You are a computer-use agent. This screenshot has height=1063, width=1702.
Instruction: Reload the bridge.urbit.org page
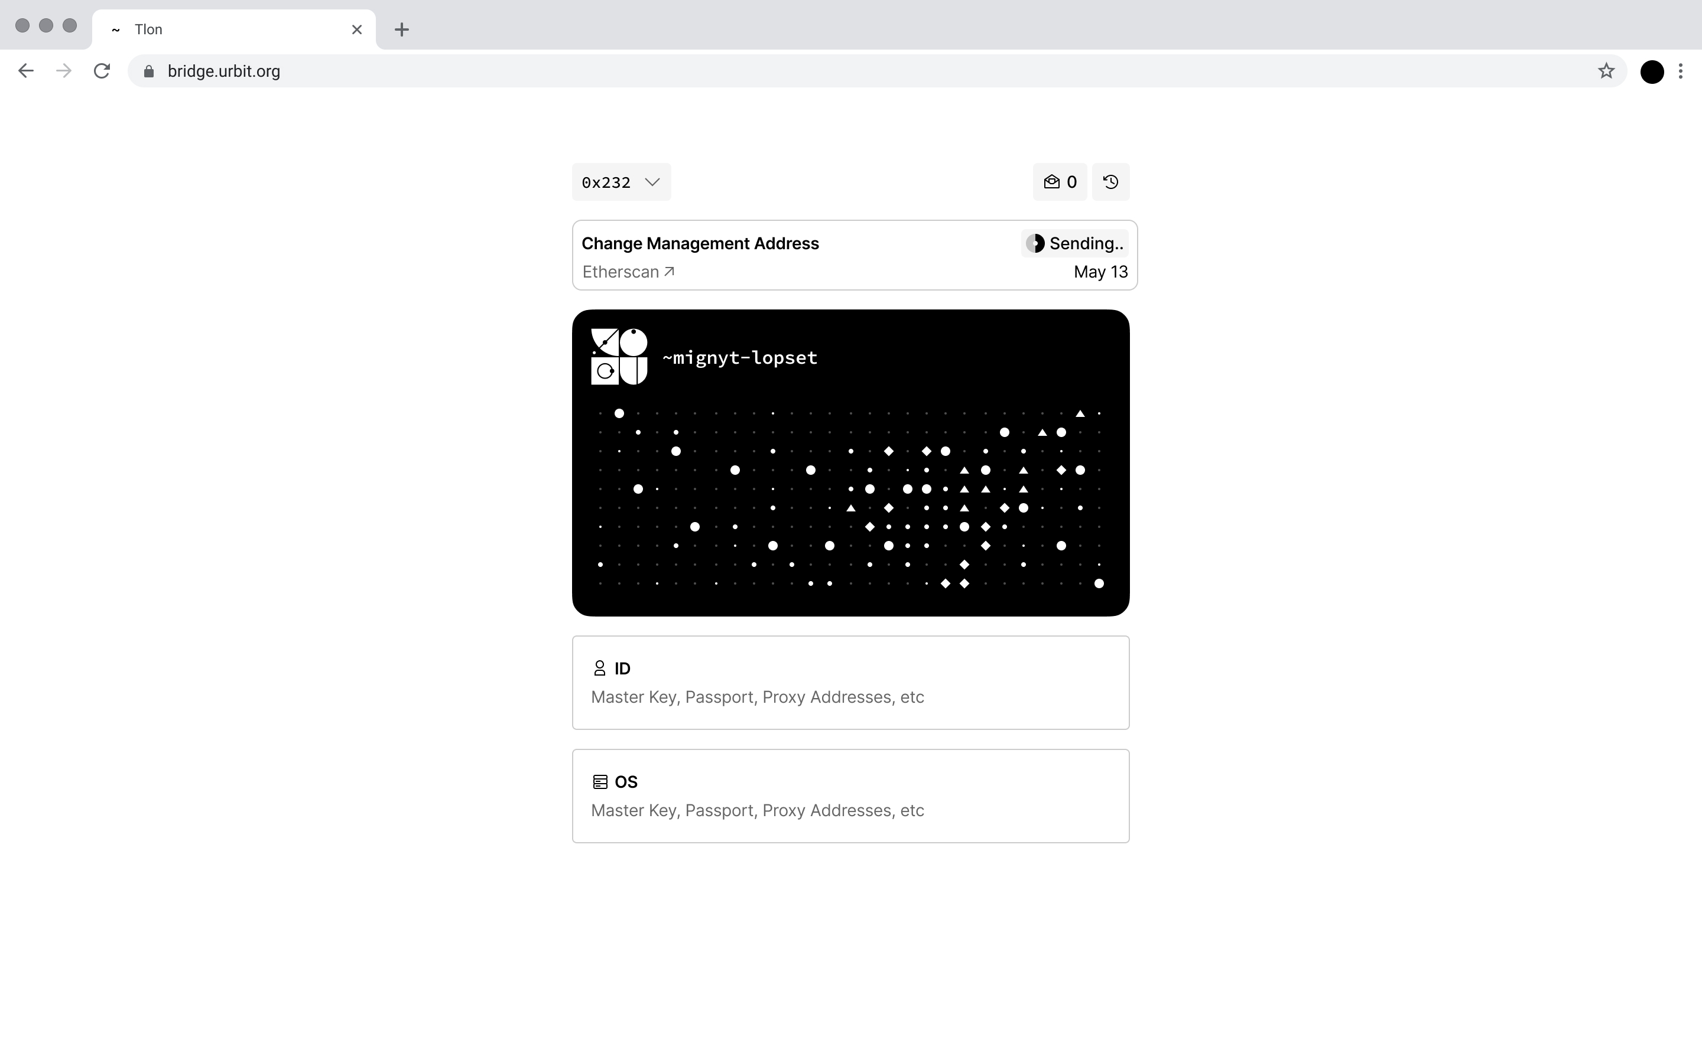tap(101, 70)
